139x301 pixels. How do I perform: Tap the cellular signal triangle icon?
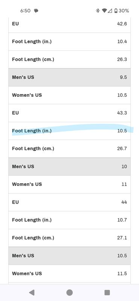110,11
